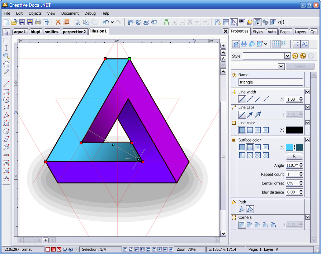Image resolution: width=321 pixels, height=254 pixels.
Task: Choose the closed path option
Action: click(x=250, y=209)
